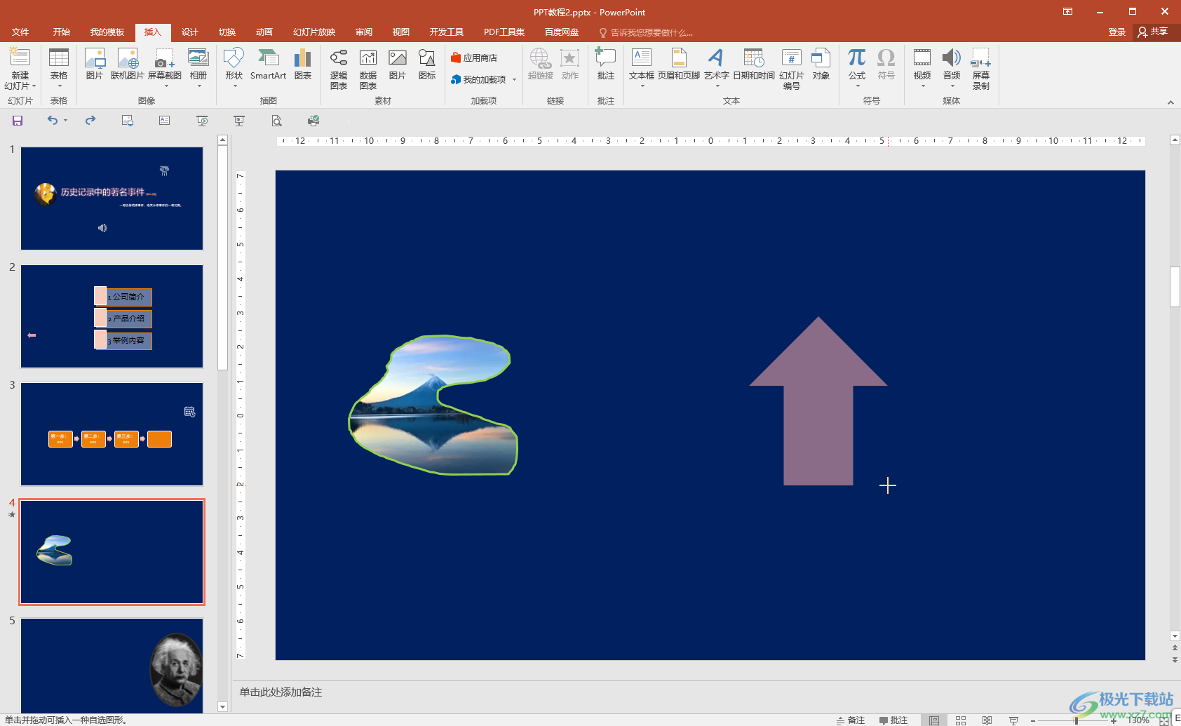This screenshot has height=726, width=1181.
Task: Switch to Reading view in status bar
Action: pos(987,720)
